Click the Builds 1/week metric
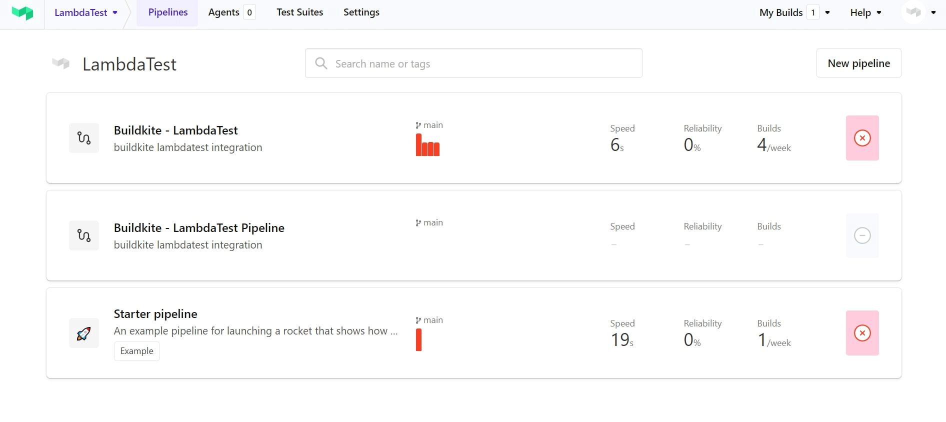Image resolution: width=946 pixels, height=422 pixels. click(774, 333)
